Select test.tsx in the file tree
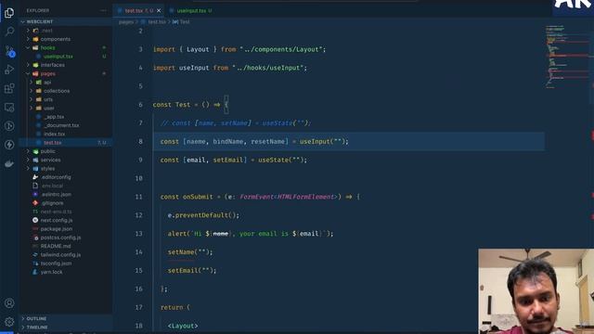This screenshot has height=334, width=594. pyautogui.click(x=66, y=143)
